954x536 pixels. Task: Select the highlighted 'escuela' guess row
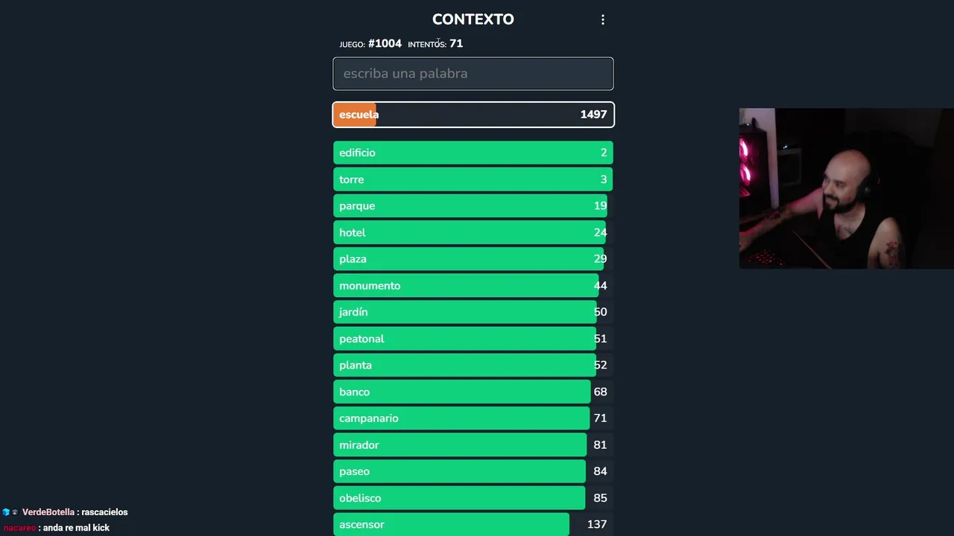[473, 115]
